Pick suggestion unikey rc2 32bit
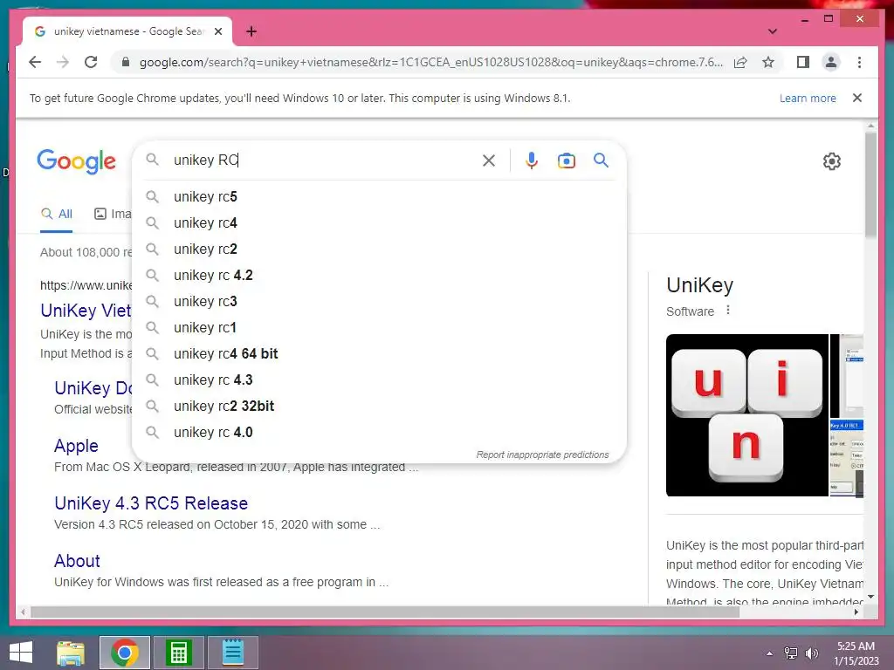 (x=379, y=407)
